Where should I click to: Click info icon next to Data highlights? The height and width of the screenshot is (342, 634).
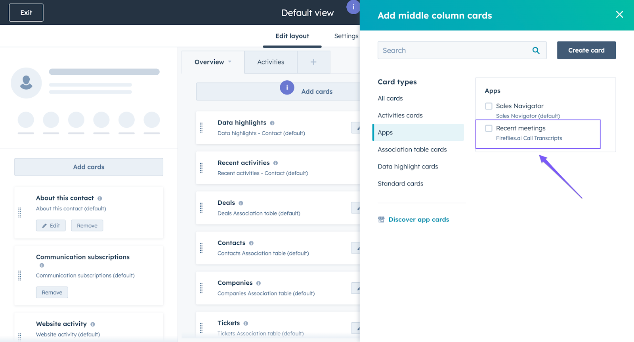coord(272,123)
